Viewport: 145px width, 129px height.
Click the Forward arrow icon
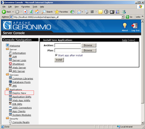coord(17,12)
